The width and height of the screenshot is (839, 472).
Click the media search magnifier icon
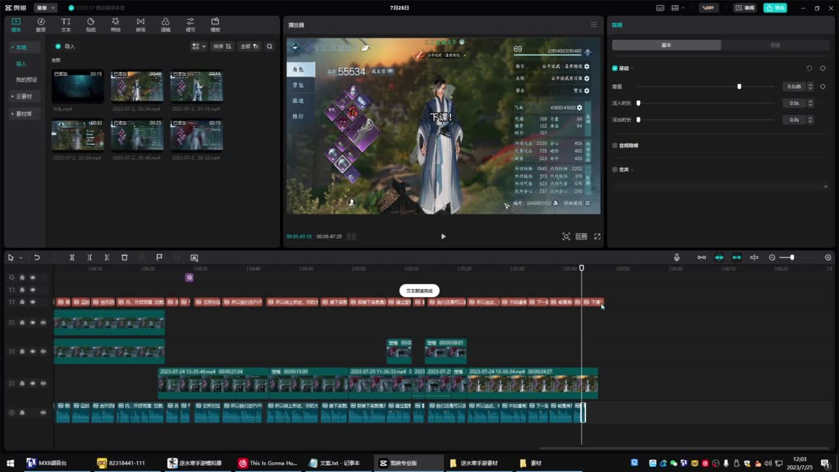269,47
